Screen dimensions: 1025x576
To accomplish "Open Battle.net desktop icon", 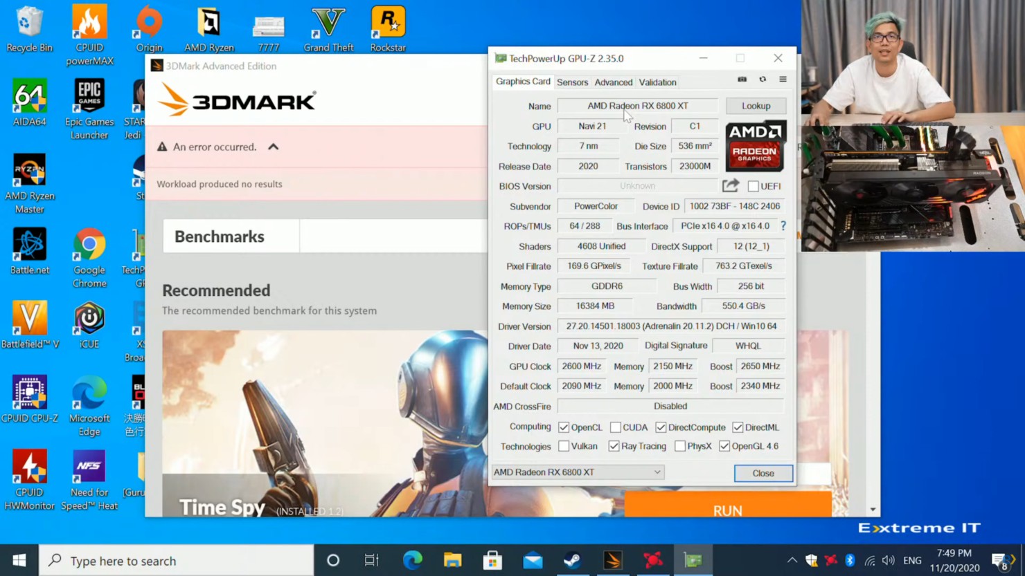I will tap(29, 251).
